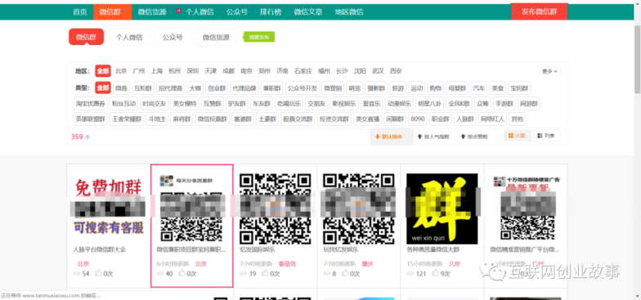
Task: Sort by 按人气指数
Action: coord(433,137)
